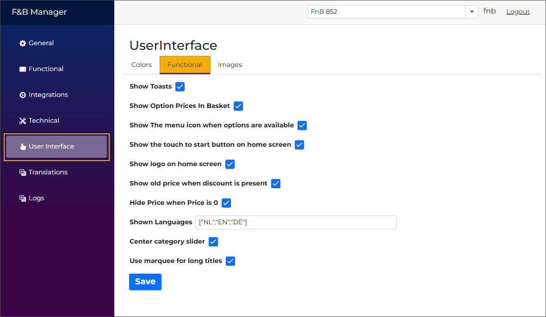Screen dimensions: 546x317
Task: Click the wrench icon beside Technical
Action: pos(22,120)
